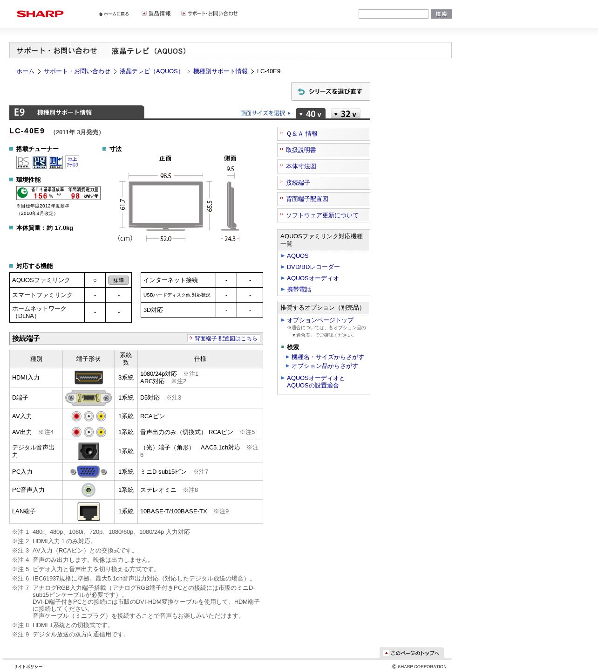The height and width of the screenshot is (670, 598).
Task: Click AV出力 RCA jacks icon
Action: click(x=88, y=432)
